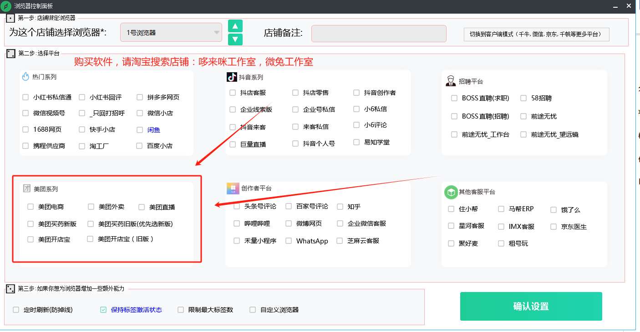Check the 微博网页 checkbox
Screen dimensions: 640x332
click(x=289, y=223)
